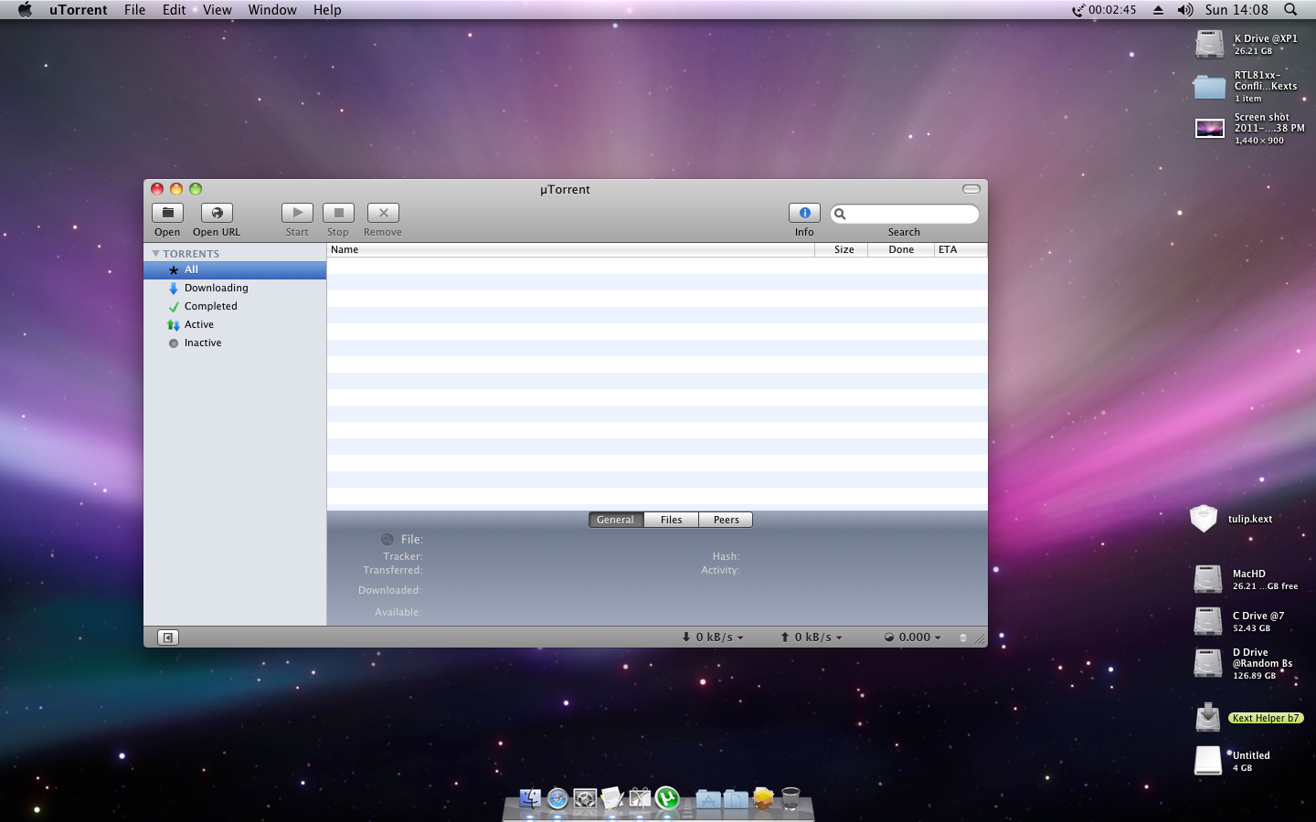Click the Open URL globe icon
The image size is (1316, 822).
pos(217,213)
